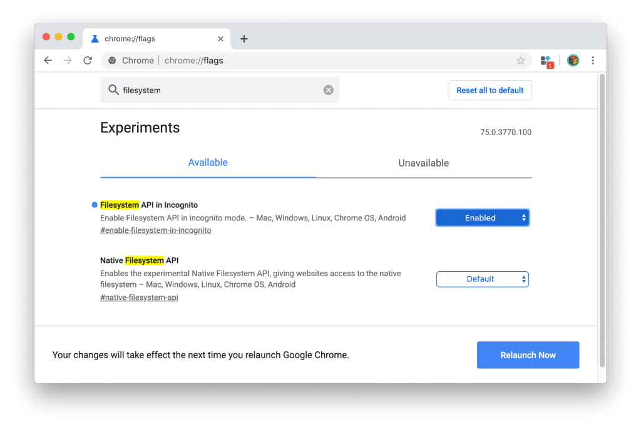Open the user profile avatar
Viewport: 641px width, 429px height.
pyautogui.click(x=573, y=61)
